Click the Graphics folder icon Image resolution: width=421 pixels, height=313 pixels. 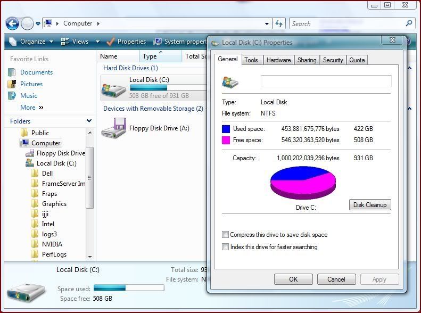pos(35,204)
